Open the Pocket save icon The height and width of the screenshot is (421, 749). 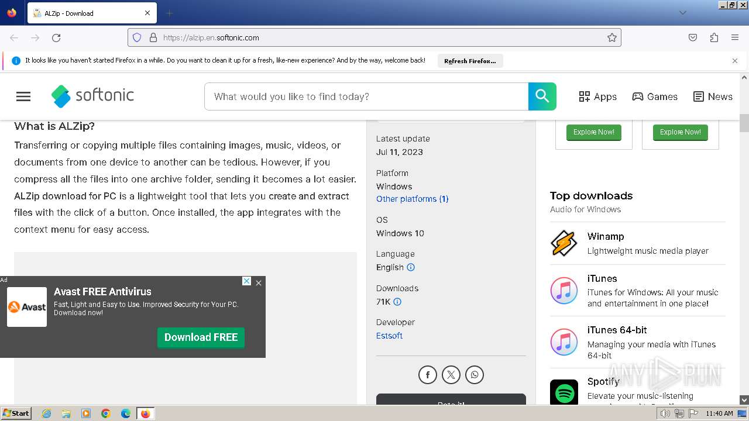693,37
